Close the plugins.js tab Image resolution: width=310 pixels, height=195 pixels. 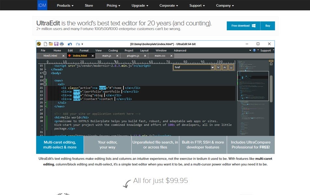[145, 56]
